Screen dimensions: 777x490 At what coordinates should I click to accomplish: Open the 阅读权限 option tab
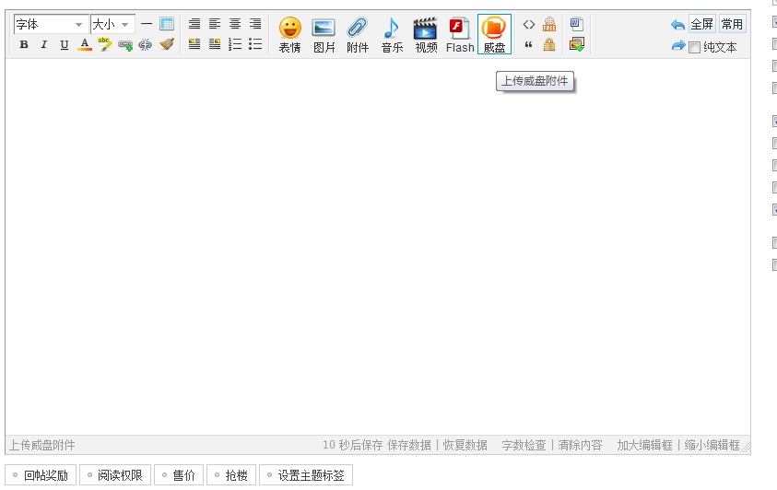point(115,475)
